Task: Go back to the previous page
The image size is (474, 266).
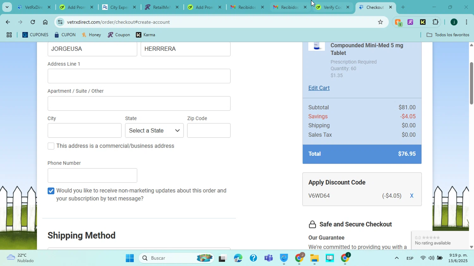Action: 8,22
